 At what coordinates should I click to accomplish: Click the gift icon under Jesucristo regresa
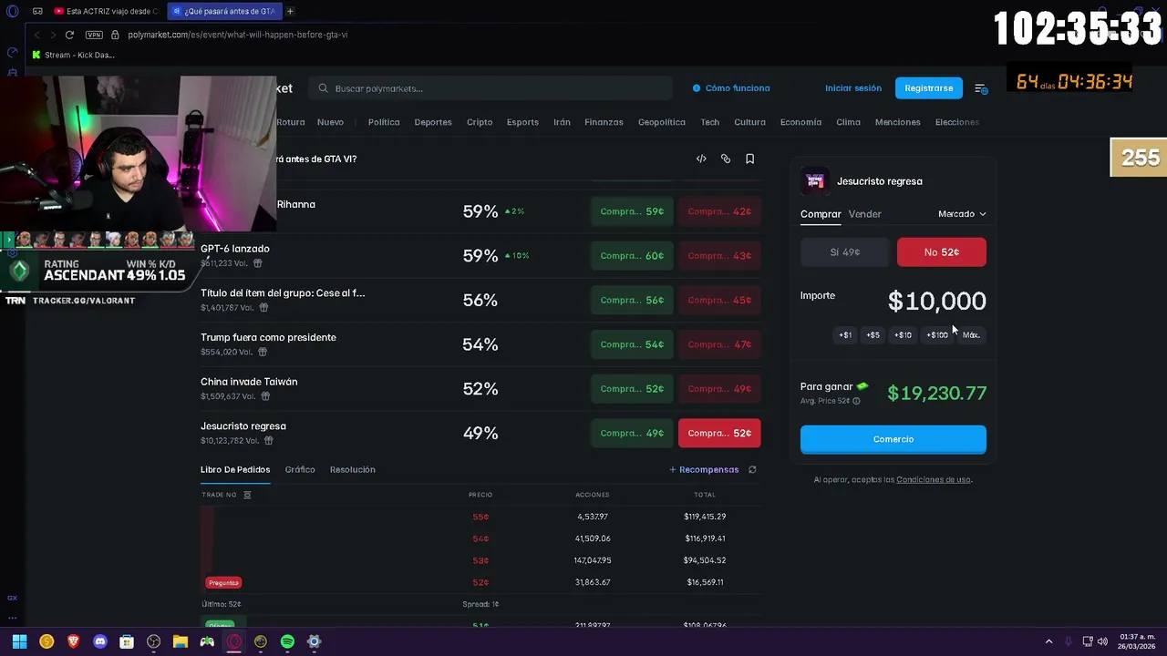tap(271, 441)
